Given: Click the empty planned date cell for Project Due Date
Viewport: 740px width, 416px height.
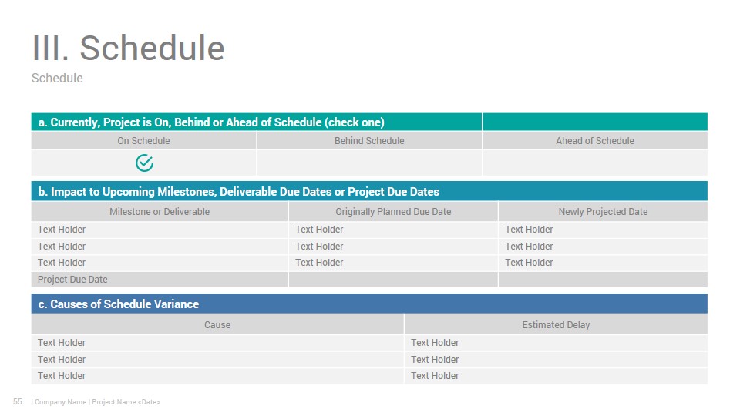Looking at the screenshot, I should [x=393, y=279].
